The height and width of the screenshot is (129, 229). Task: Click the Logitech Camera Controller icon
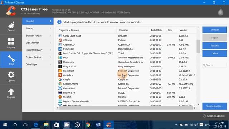(60, 101)
